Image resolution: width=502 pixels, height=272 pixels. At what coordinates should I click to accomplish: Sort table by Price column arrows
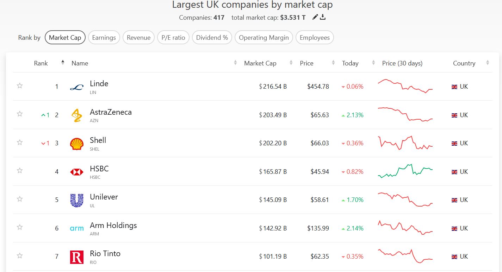[x=333, y=63]
